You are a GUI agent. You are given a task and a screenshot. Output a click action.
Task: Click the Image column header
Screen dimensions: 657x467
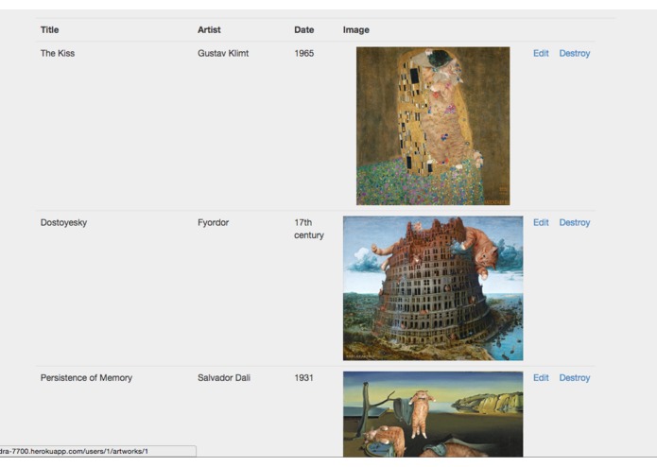(356, 29)
